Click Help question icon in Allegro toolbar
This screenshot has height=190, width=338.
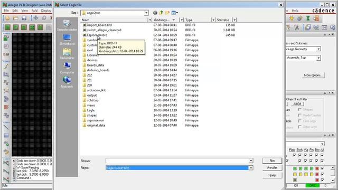(333, 27)
